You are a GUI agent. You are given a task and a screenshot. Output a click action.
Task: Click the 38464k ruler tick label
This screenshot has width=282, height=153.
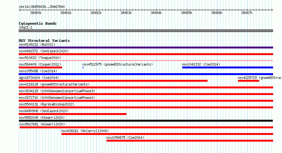156,13
